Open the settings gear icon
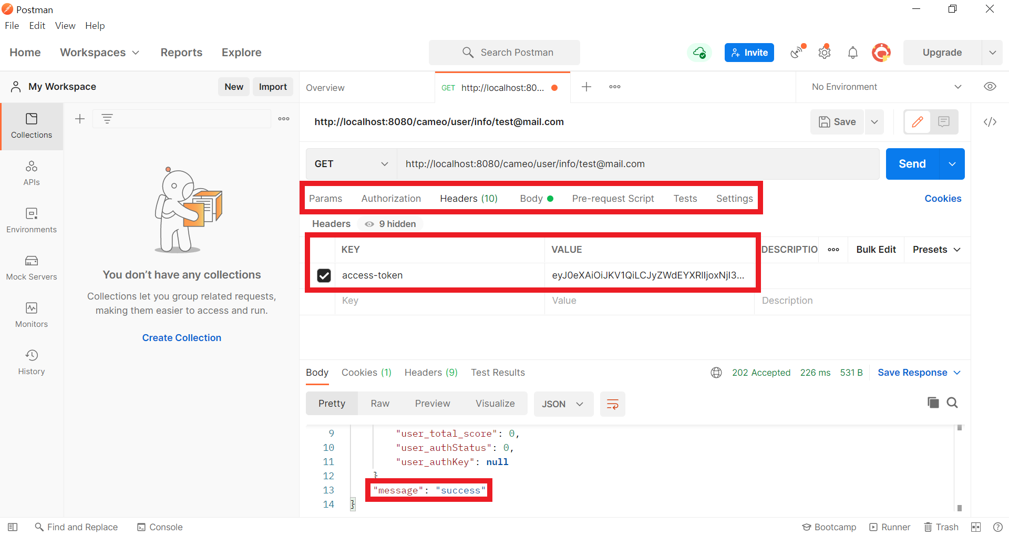Screen dimensions: 1009x536 pos(825,52)
